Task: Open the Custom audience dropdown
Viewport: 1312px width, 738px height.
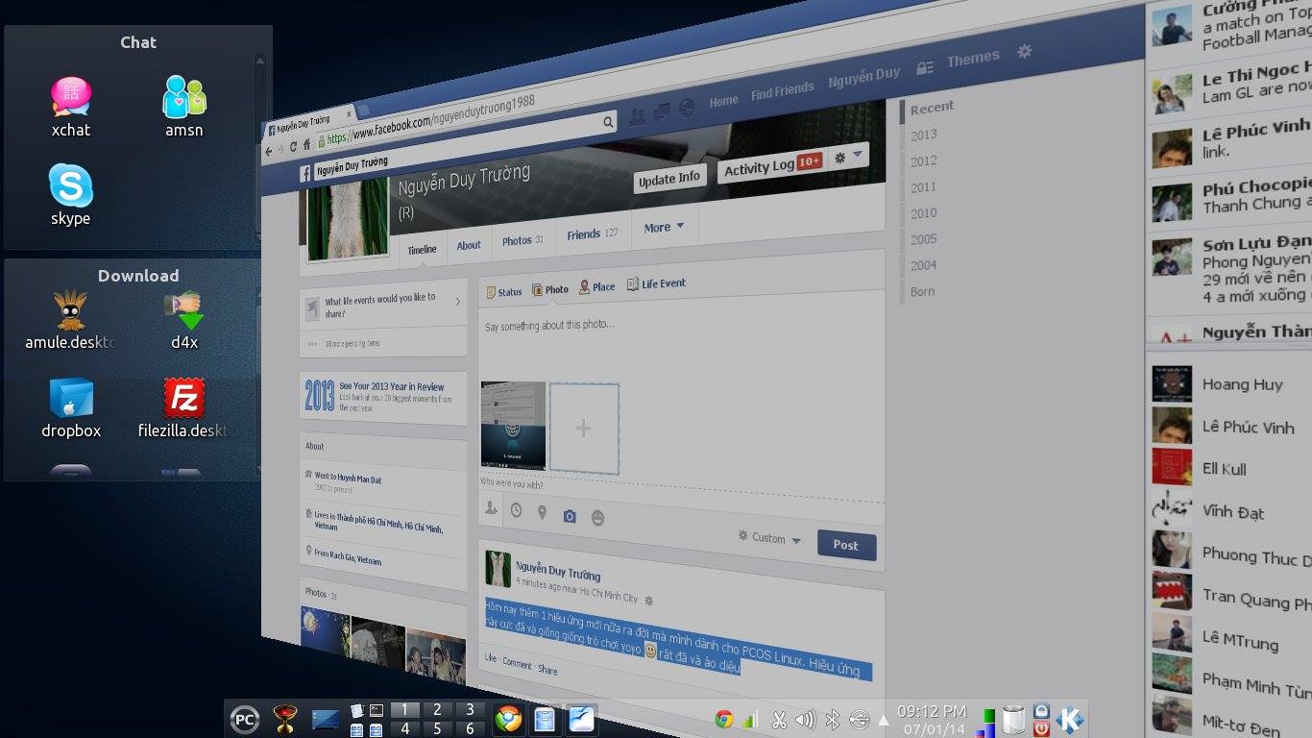Action: [769, 538]
